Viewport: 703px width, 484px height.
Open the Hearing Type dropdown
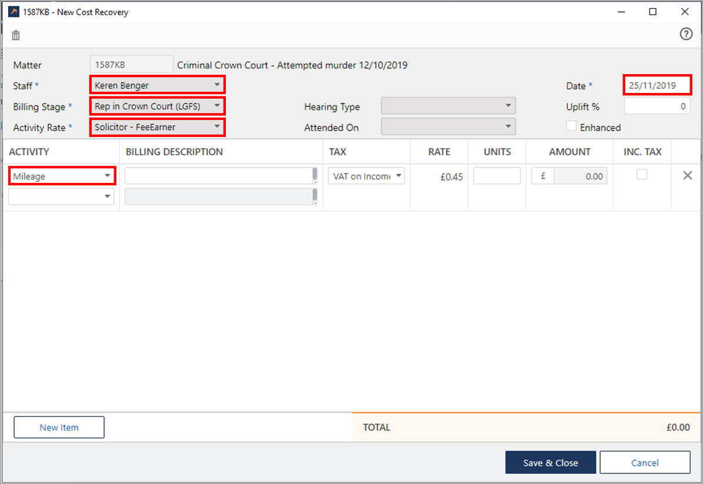click(x=448, y=106)
